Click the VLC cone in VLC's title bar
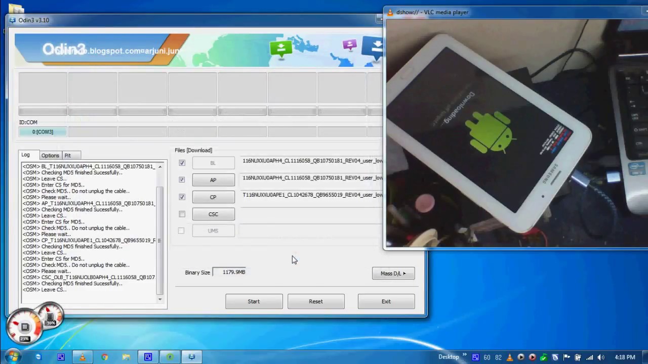Viewport: 648px width, 364px height. point(390,12)
